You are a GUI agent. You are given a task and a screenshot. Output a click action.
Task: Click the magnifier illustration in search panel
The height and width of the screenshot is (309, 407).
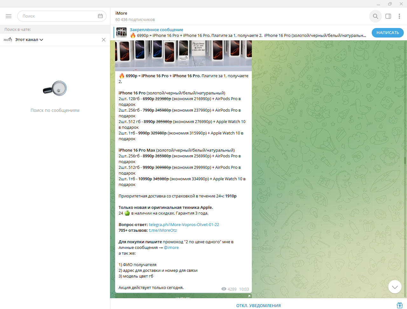55,88
